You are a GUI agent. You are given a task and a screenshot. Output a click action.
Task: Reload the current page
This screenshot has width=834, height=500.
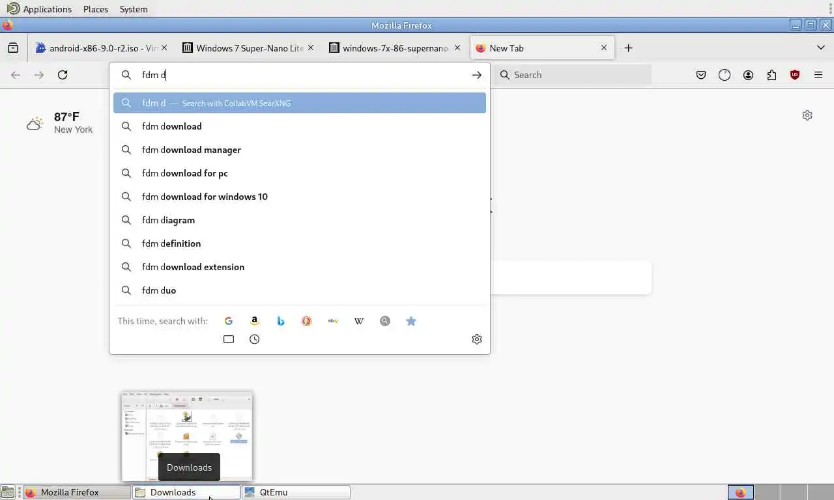tap(63, 75)
